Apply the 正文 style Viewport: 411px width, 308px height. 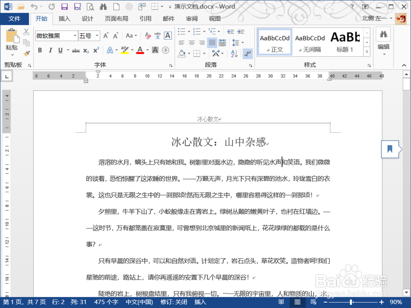[x=275, y=42]
